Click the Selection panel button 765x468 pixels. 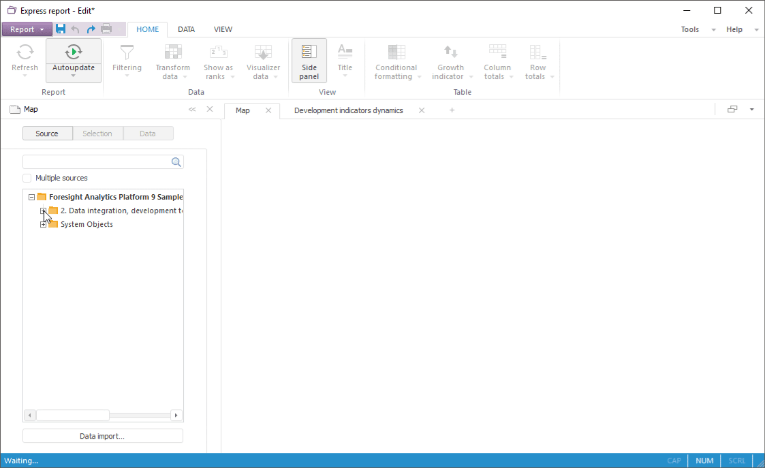point(97,134)
